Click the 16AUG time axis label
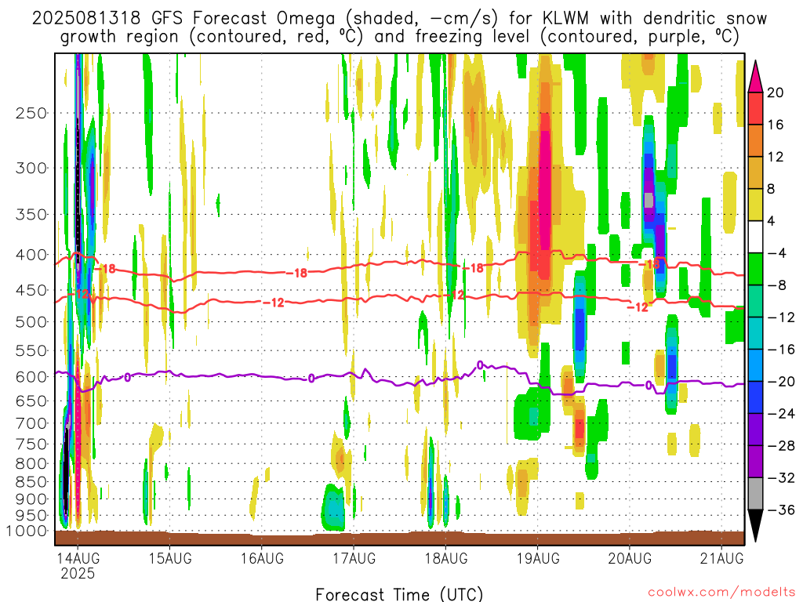 262,558
